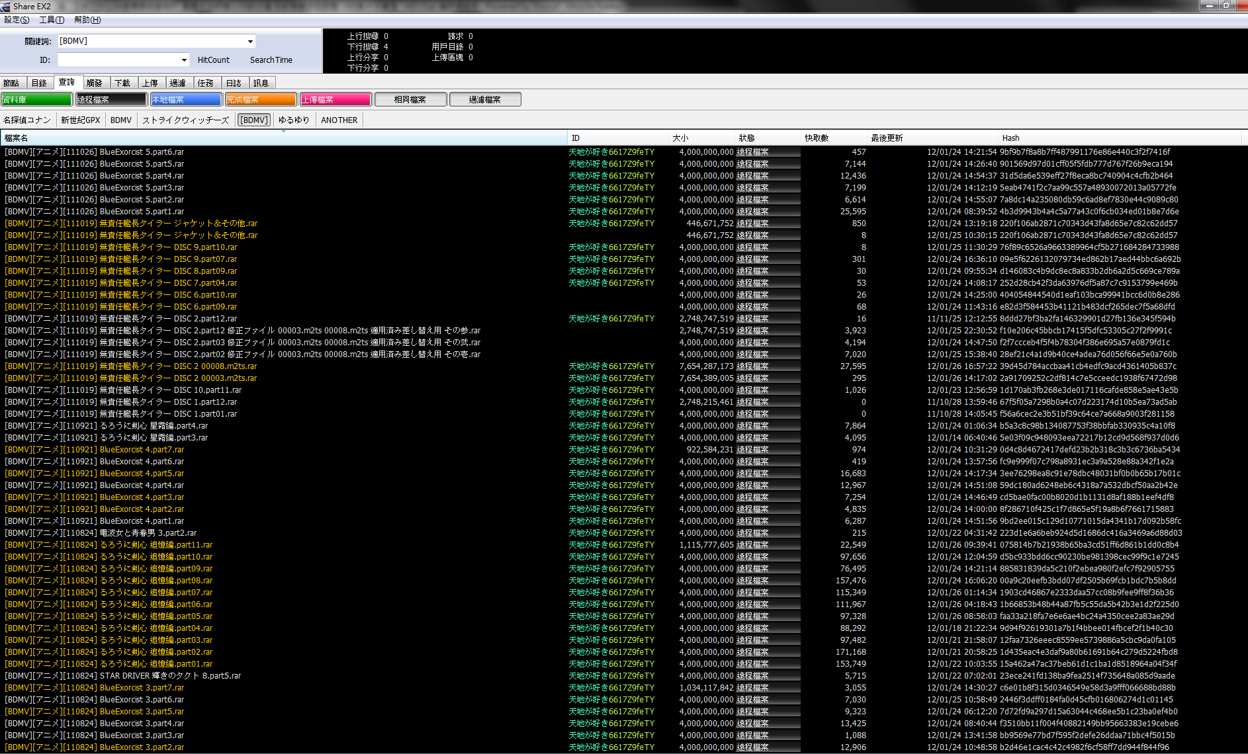Open the ID dropdown list
This screenshot has height=754, width=1248.
pyautogui.click(x=184, y=60)
